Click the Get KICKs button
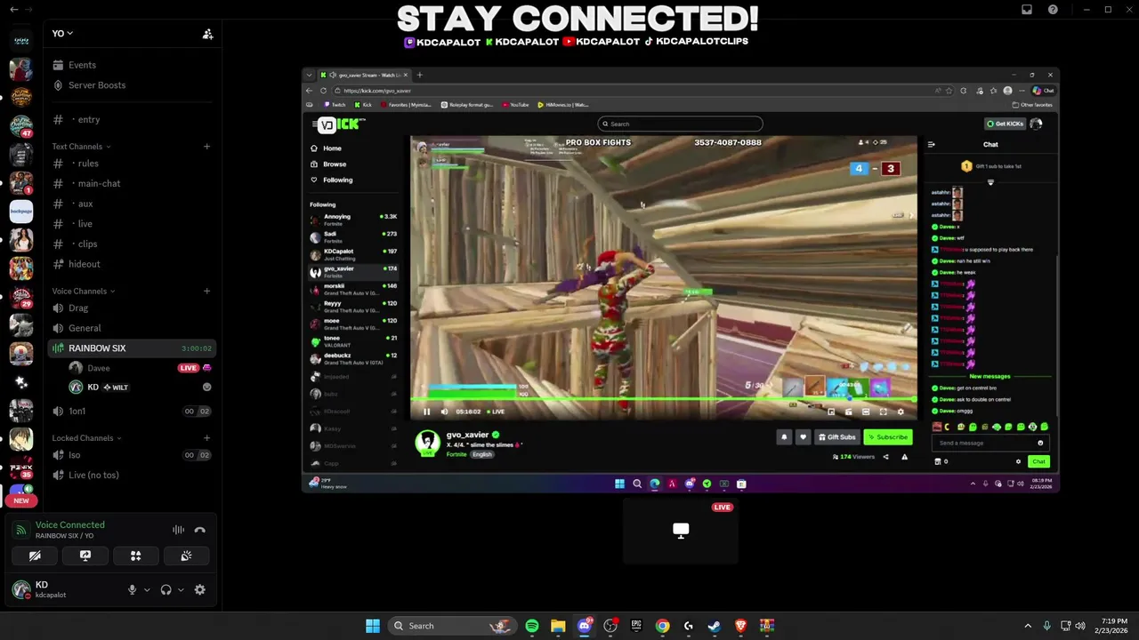 [x=1004, y=124]
